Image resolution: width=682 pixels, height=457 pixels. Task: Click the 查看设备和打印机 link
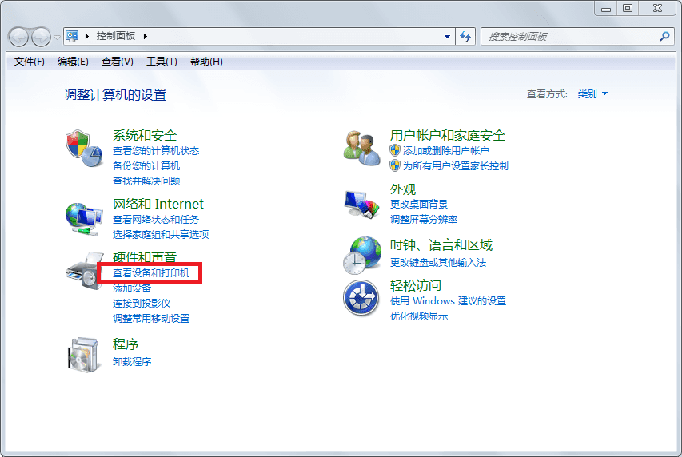[151, 273]
